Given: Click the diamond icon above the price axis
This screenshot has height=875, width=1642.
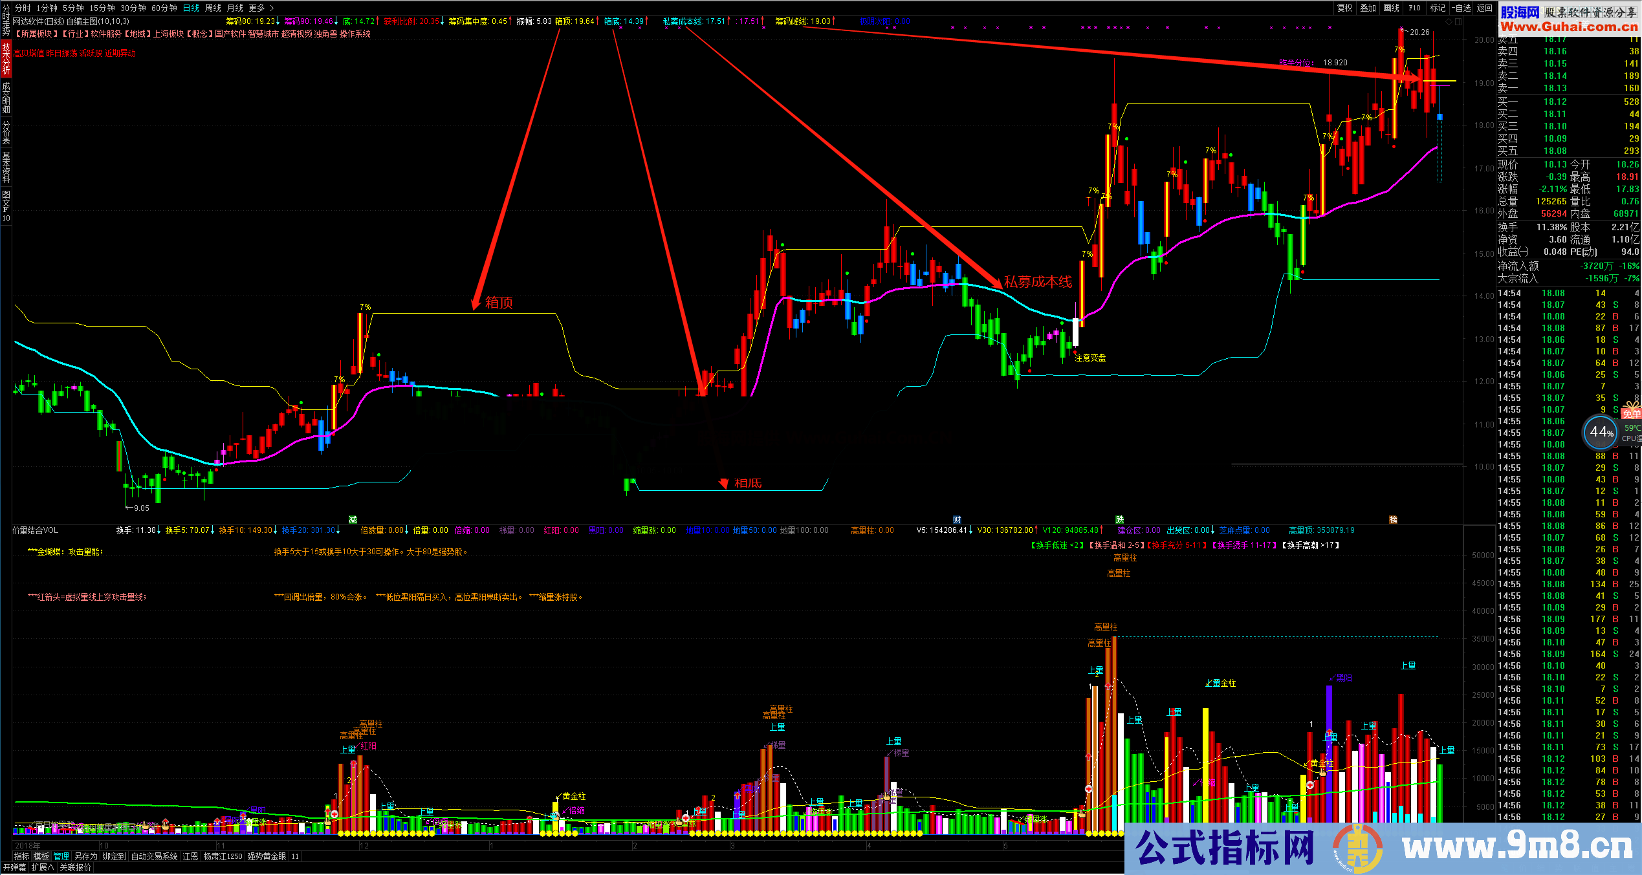Looking at the screenshot, I should click(1449, 21).
